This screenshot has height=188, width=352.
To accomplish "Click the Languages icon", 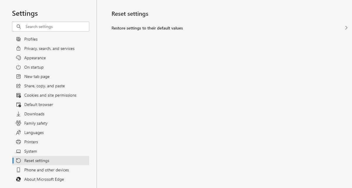I will click(x=18, y=133).
